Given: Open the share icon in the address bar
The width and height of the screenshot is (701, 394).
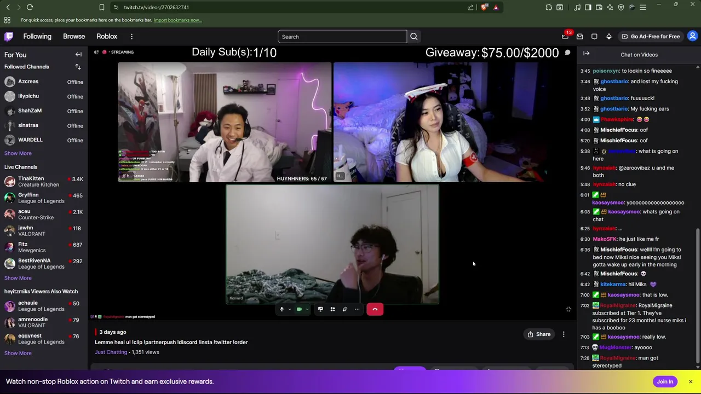Looking at the screenshot, I should pos(470,7).
